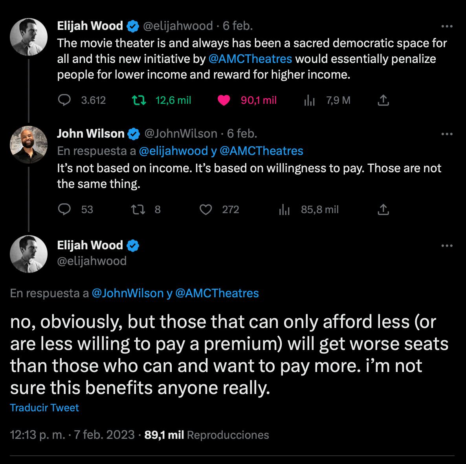
Task: Retweet John Wilson's willingness to pay tweet
Action: [x=139, y=210]
